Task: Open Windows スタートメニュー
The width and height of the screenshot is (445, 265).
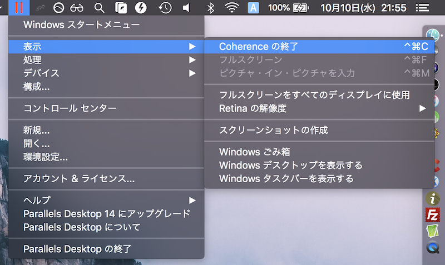Action: 81,25
